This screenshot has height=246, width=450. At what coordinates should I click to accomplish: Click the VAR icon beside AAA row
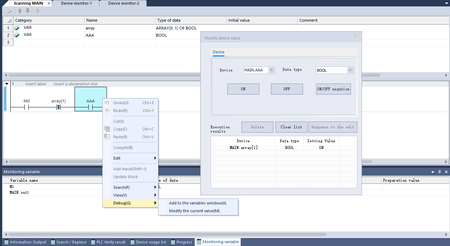(x=17, y=35)
